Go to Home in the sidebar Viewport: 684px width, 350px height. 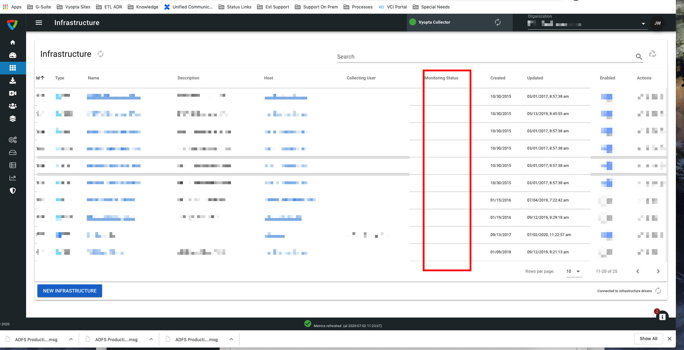13,42
